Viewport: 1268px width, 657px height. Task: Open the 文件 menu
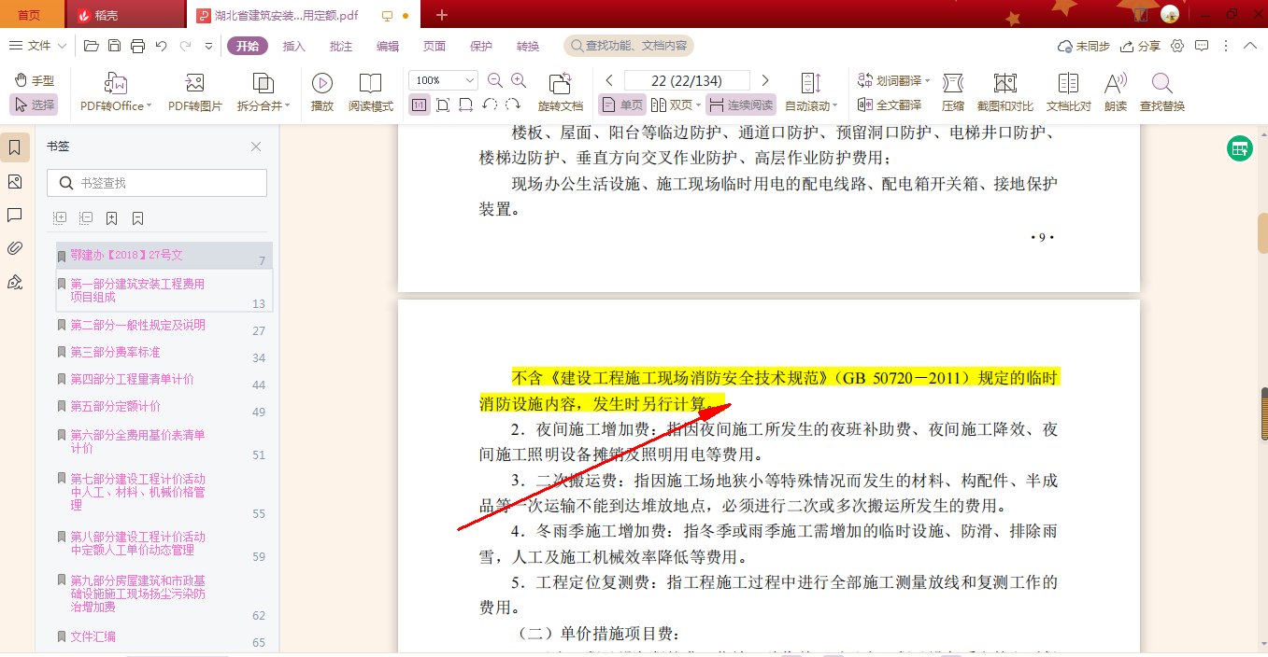(37, 46)
